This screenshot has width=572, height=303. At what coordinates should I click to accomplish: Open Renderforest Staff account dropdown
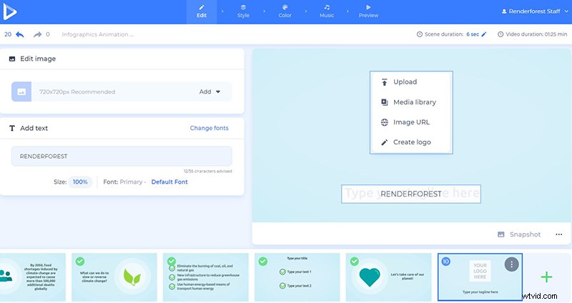click(x=535, y=11)
